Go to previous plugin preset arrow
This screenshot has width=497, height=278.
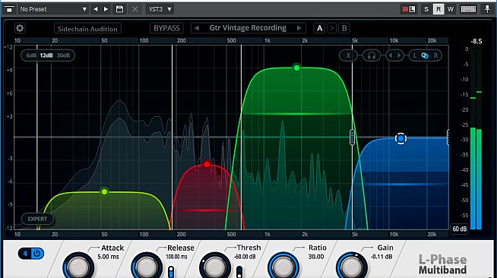coord(197,28)
